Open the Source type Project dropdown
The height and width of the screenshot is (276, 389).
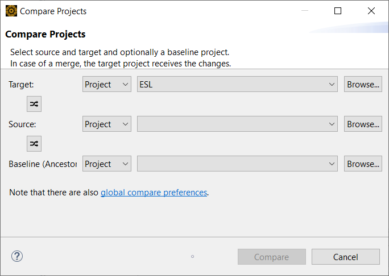pyautogui.click(x=107, y=124)
